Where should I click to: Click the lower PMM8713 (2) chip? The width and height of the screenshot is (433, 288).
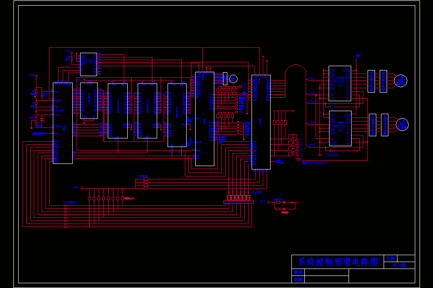pyautogui.click(x=340, y=128)
